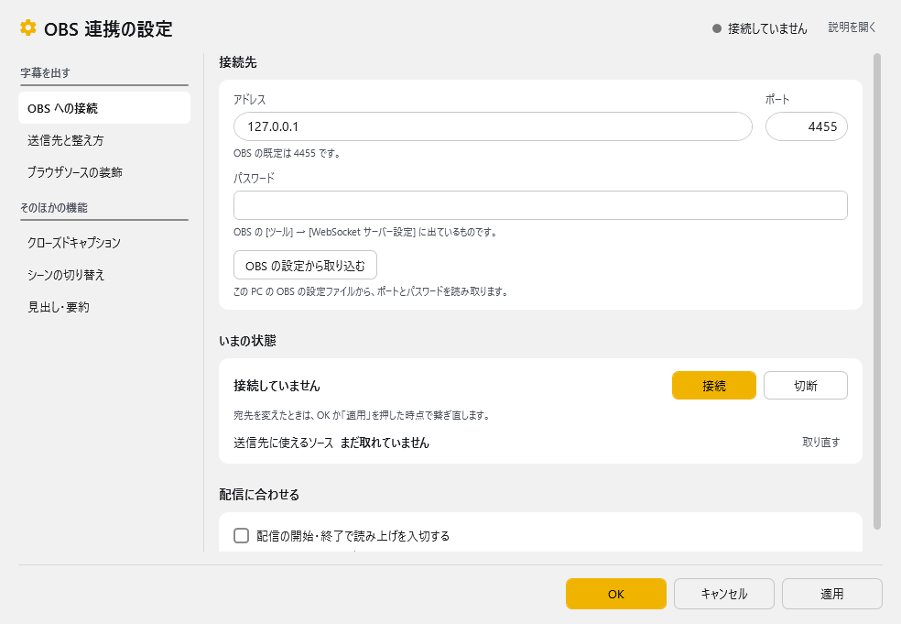901x624 pixels.
Task: Confirm with the OK button
Action: pos(615,594)
